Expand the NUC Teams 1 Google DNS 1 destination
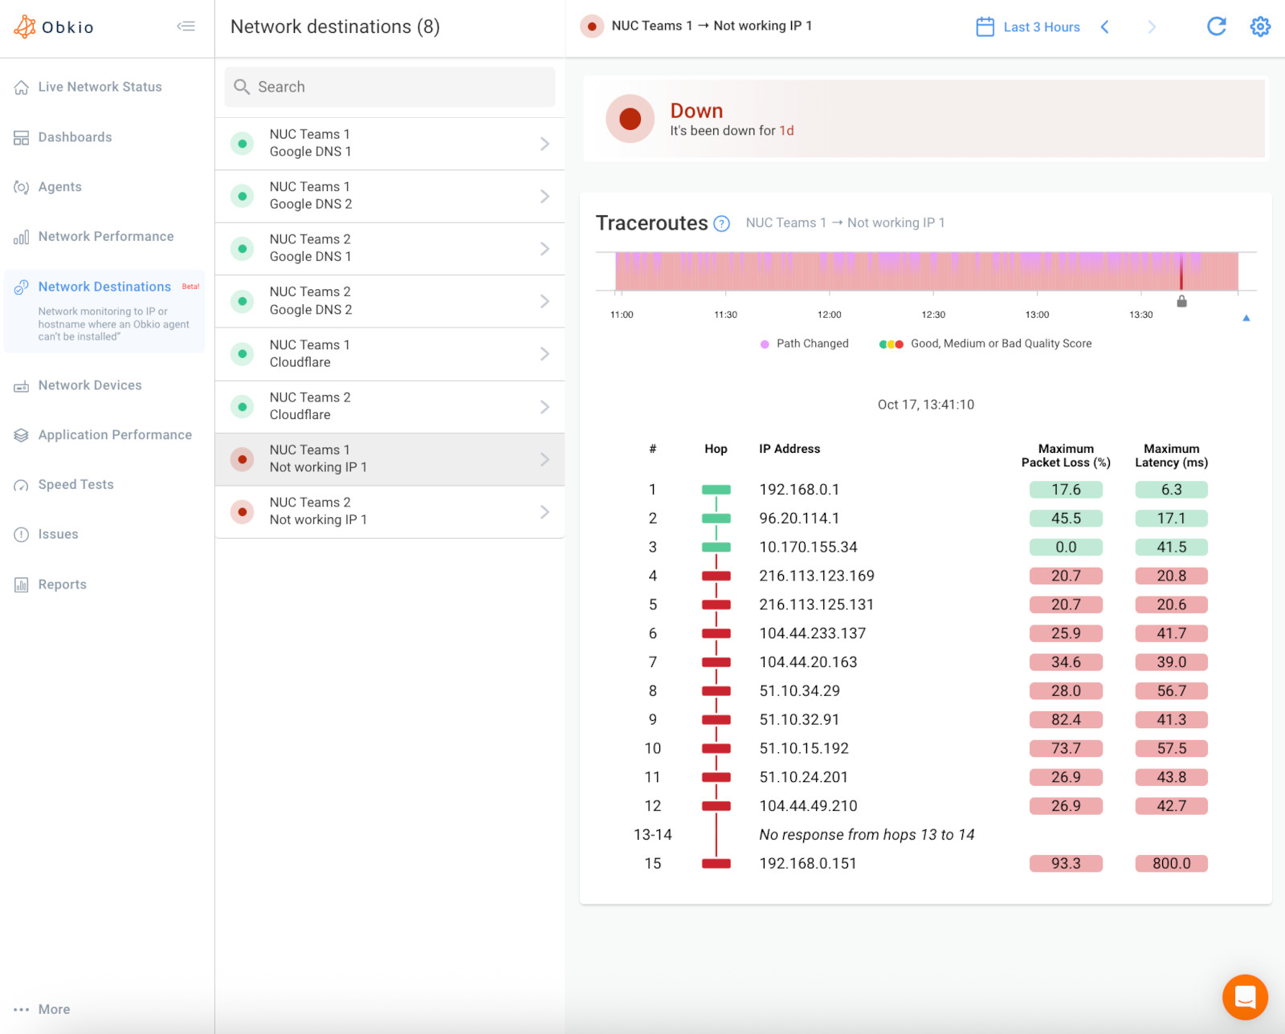1285x1034 pixels. [545, 143]
